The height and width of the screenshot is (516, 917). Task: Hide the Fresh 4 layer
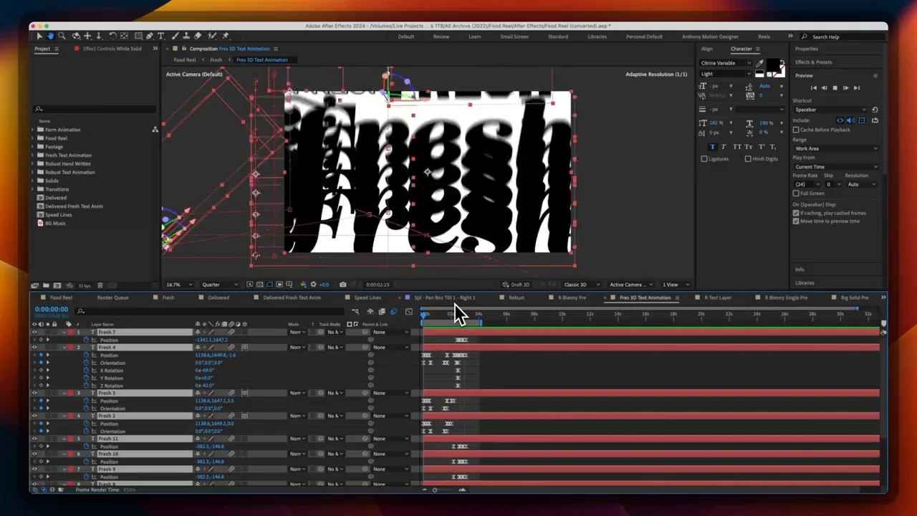point(34,347)
